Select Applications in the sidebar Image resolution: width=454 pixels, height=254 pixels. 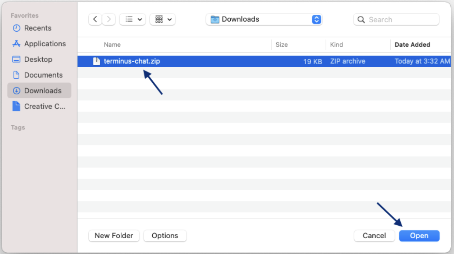point(39,44)
